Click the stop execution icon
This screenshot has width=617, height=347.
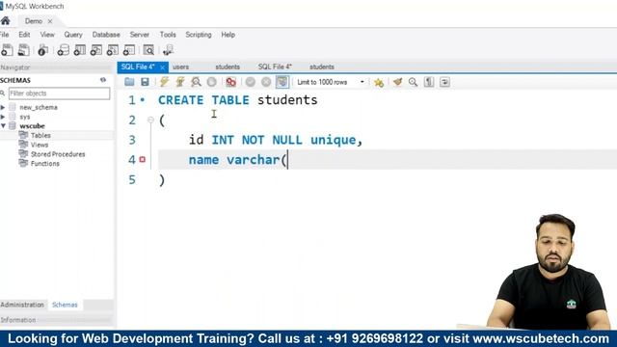pyautogui.click(x=212, y=82)
